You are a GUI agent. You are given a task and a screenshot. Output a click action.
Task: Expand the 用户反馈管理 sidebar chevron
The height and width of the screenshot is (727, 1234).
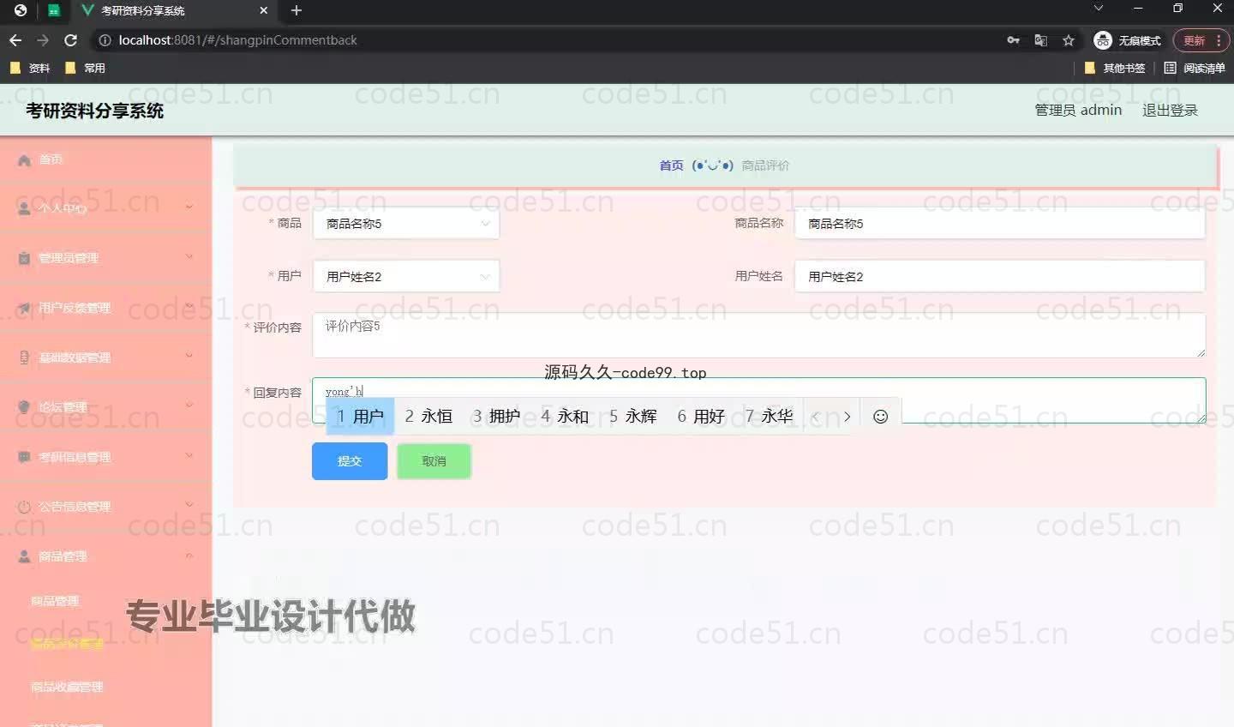point(189,306)
